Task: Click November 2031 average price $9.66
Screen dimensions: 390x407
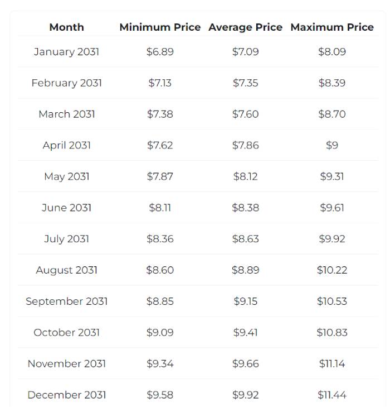Action: coord(245,364)
